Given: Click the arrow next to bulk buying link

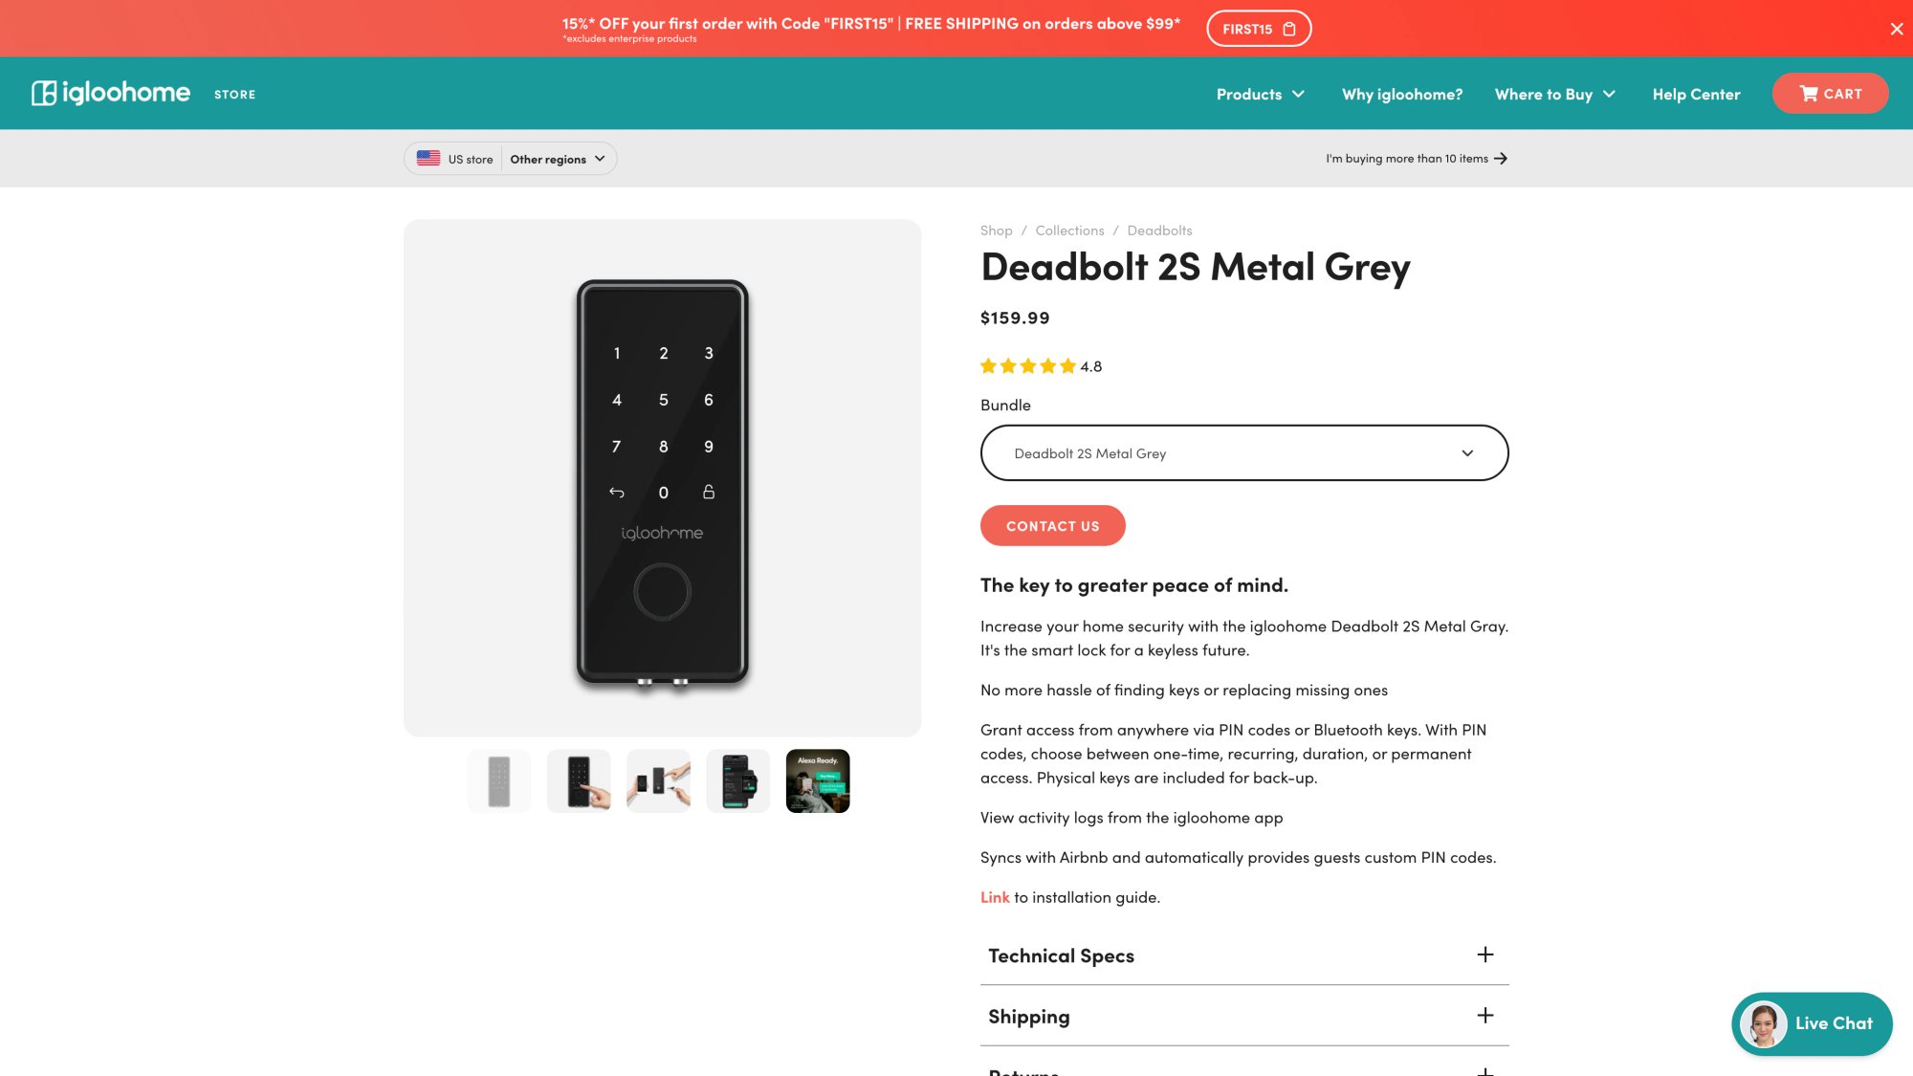Looking at the screenshot, I should tap(1502, 158).
